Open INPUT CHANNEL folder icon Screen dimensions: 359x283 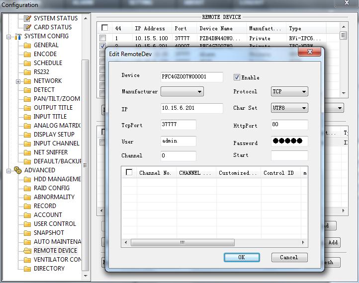27,143
